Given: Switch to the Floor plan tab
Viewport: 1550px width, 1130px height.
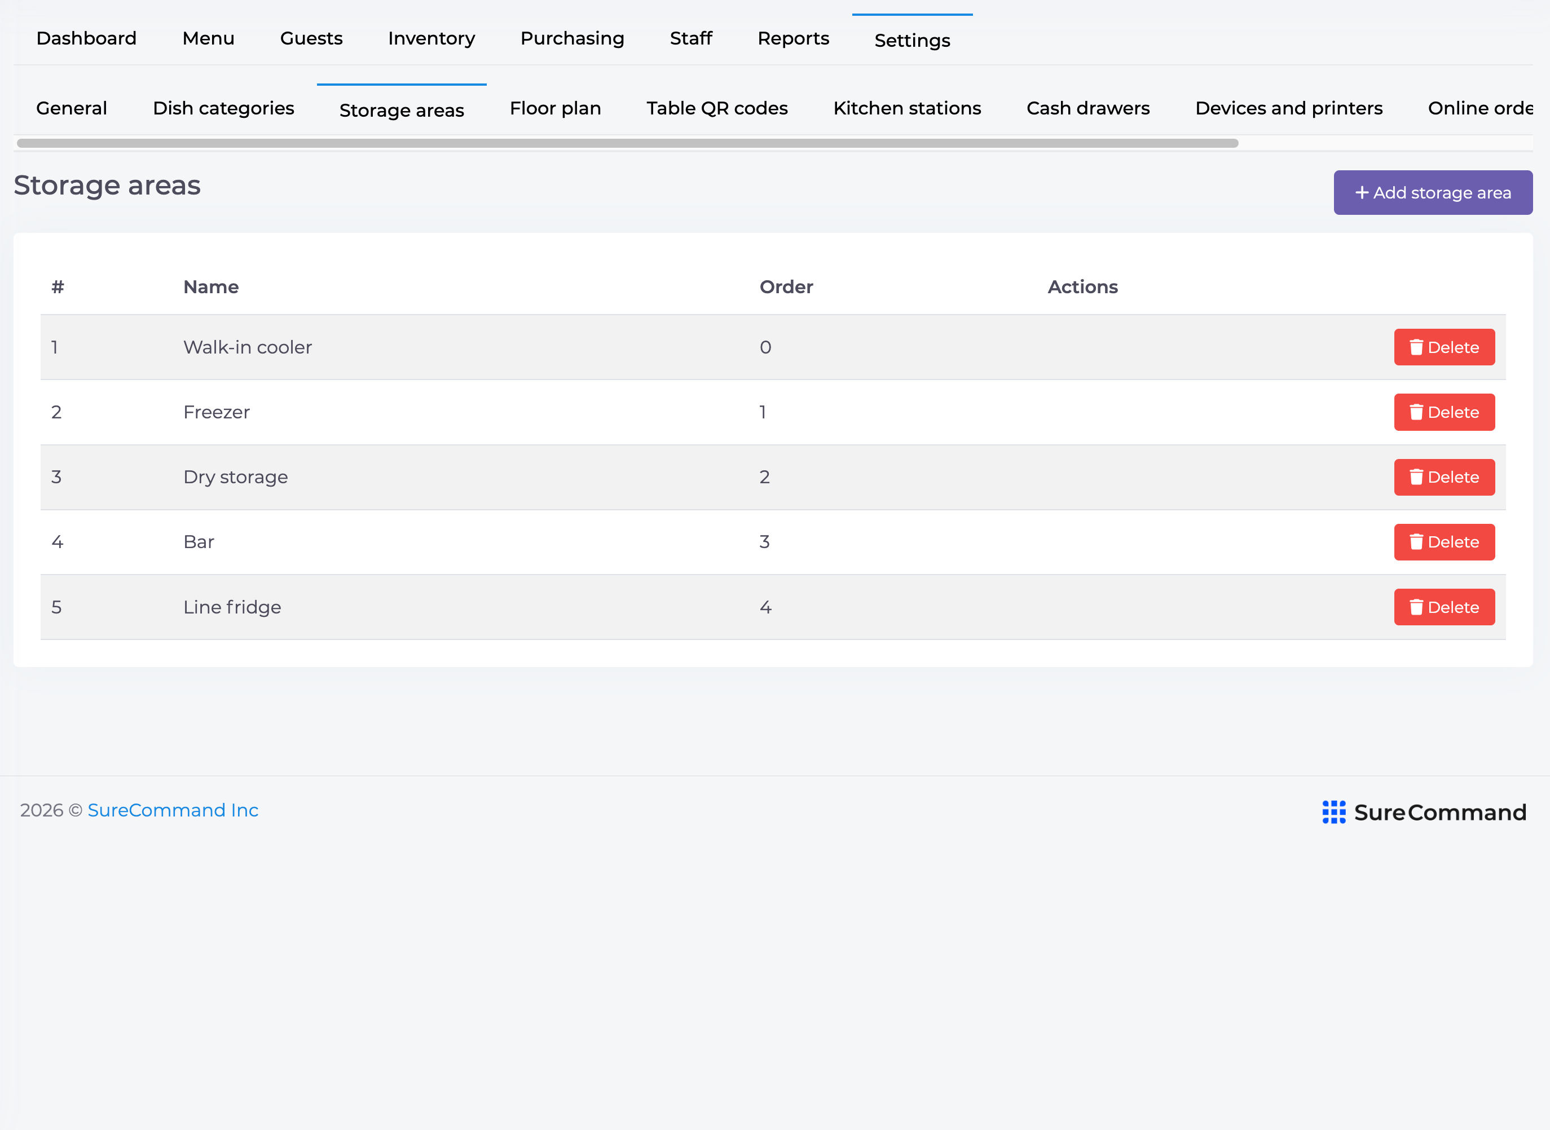Looking at the screenshot, I should [556, 108].
